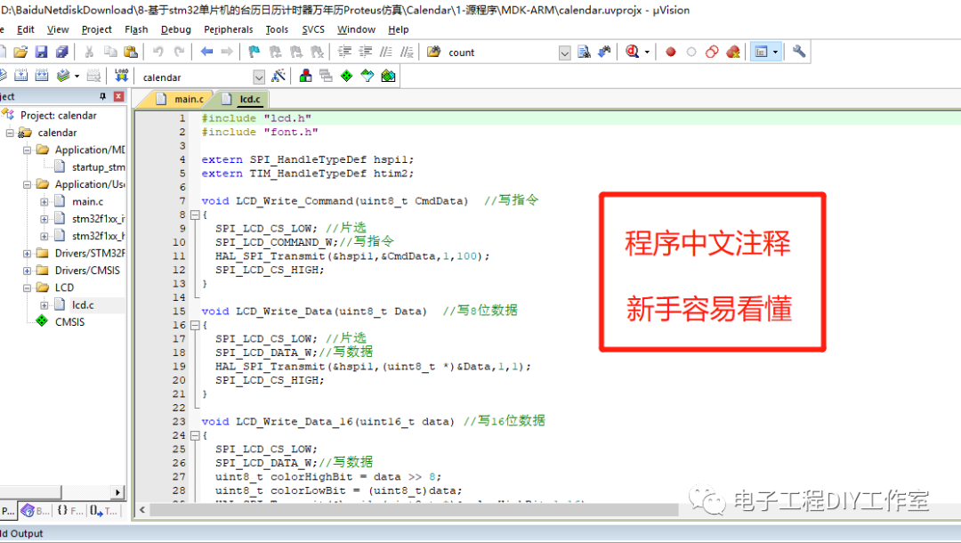This screenshot has width=961, height=543.
Task: Open the Flash menu
Action: point(136,29)
